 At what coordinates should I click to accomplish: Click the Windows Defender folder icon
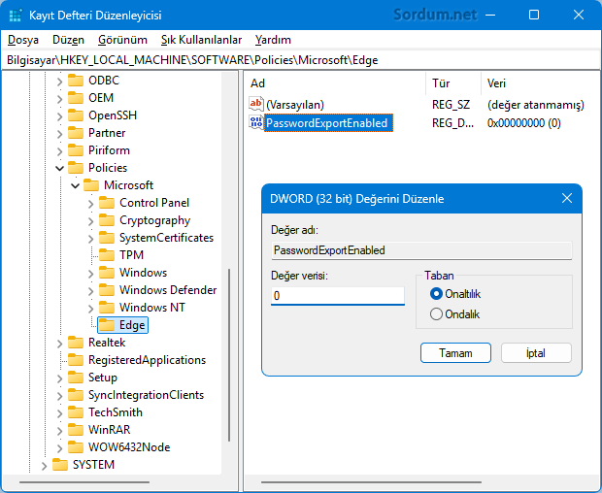(107, 290)
